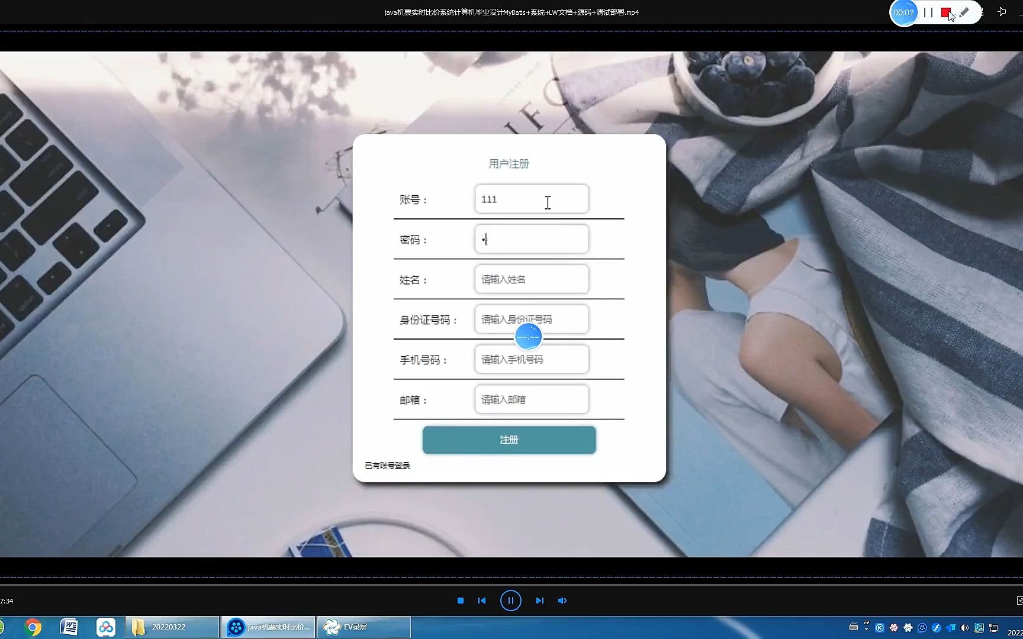This screenshot has width=1023, height=639.
Task: Click the 身份证号码 input field
Action: pos(532,319)
